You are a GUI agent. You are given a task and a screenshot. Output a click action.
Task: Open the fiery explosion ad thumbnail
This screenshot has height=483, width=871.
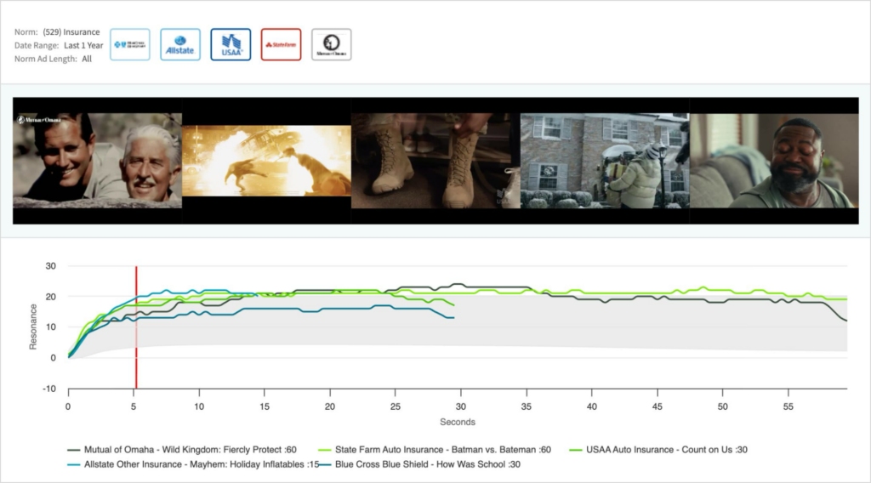point(266,161)
